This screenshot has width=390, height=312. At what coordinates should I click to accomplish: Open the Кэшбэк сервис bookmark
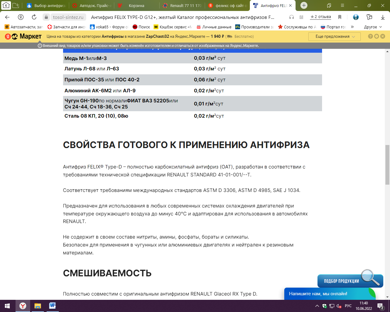coord(173,27)
